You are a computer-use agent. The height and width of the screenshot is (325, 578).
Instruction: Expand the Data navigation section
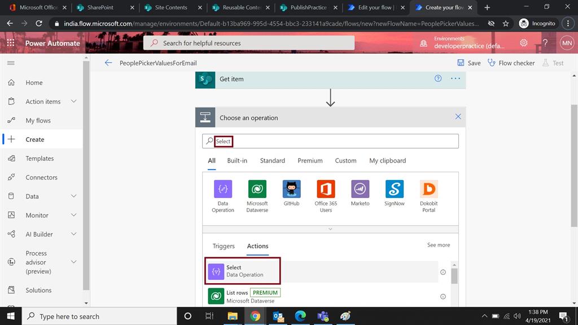[74, 196]
